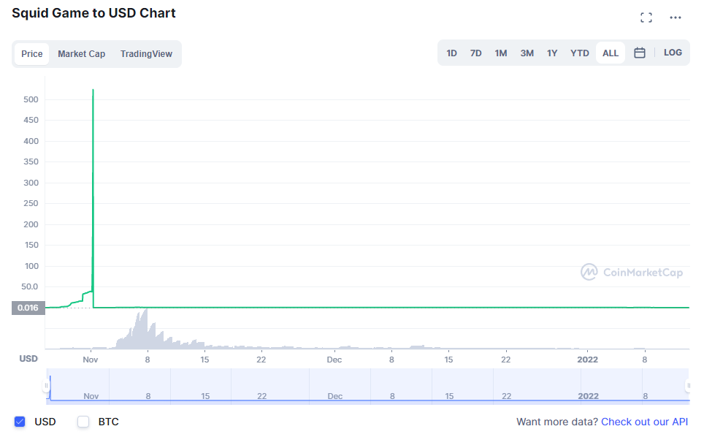Select the 1D time range
Screen dimensions: 704x437
(451, 53)
